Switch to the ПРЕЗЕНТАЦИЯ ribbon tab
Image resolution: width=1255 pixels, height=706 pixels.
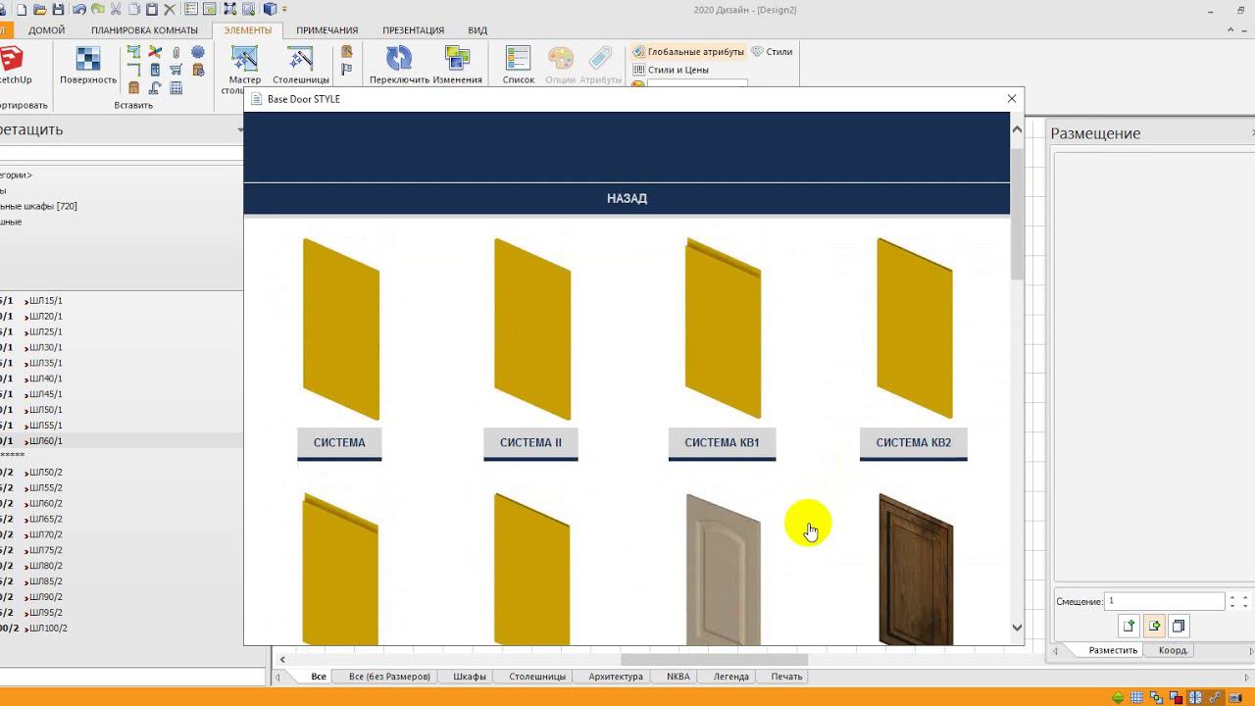coord(414,30)
